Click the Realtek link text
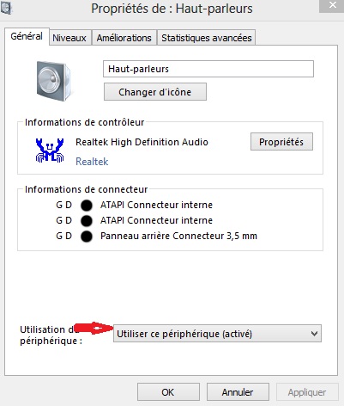 [x=92, y=162]
